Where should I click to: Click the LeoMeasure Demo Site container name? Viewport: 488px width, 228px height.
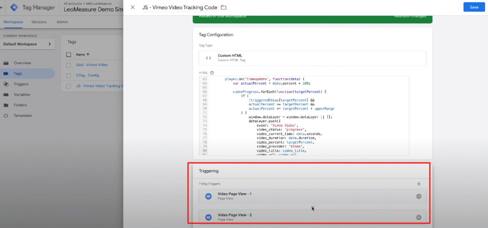(93, 10)
